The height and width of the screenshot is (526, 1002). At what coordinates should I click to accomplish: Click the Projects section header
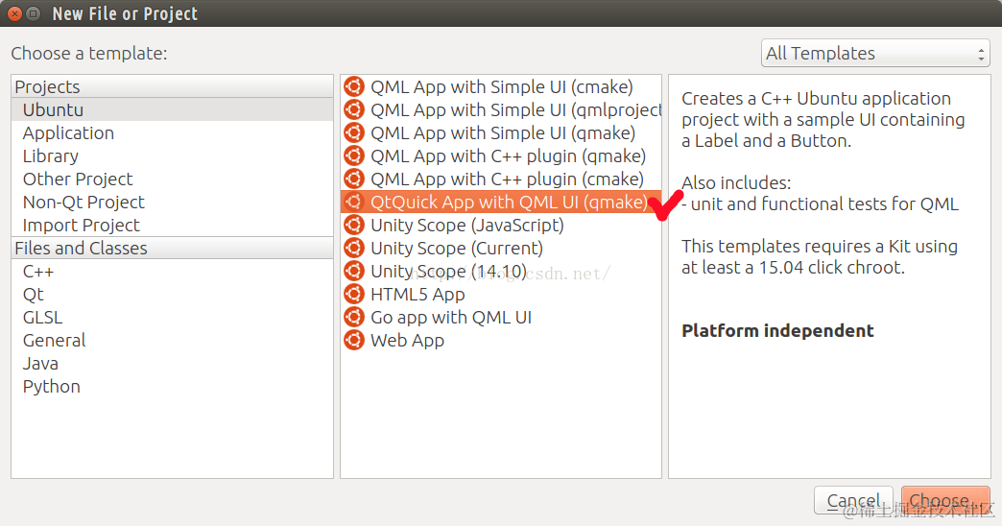[173, 86]
